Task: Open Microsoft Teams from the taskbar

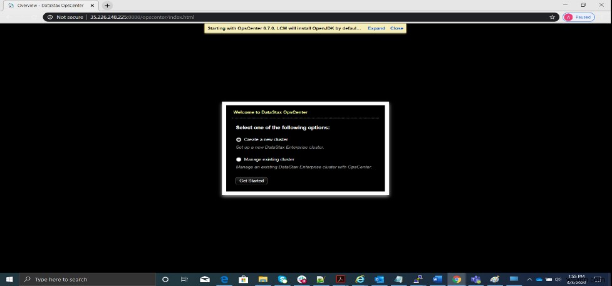Action: click(x=475, y=279)
